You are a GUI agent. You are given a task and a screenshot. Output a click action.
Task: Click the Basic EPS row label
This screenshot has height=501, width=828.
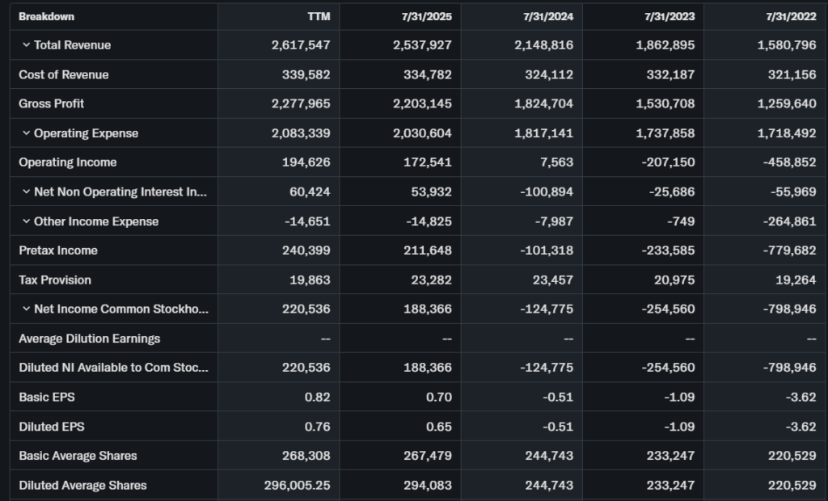(x=47, y=398)
